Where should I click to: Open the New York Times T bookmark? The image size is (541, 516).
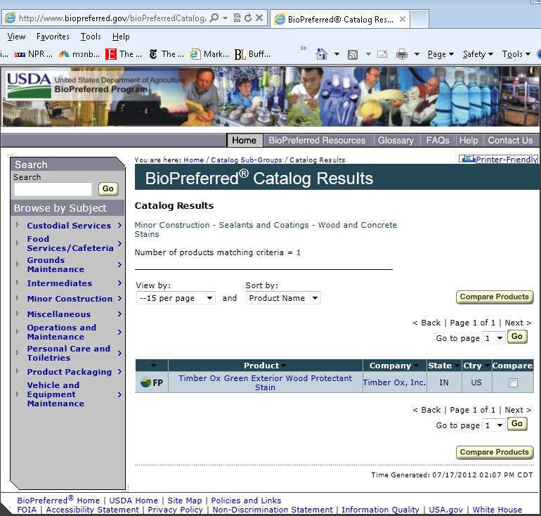(167, 54)
